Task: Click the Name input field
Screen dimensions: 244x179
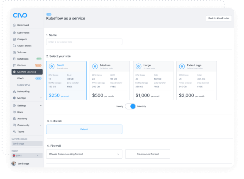Action: coord(84,42)
